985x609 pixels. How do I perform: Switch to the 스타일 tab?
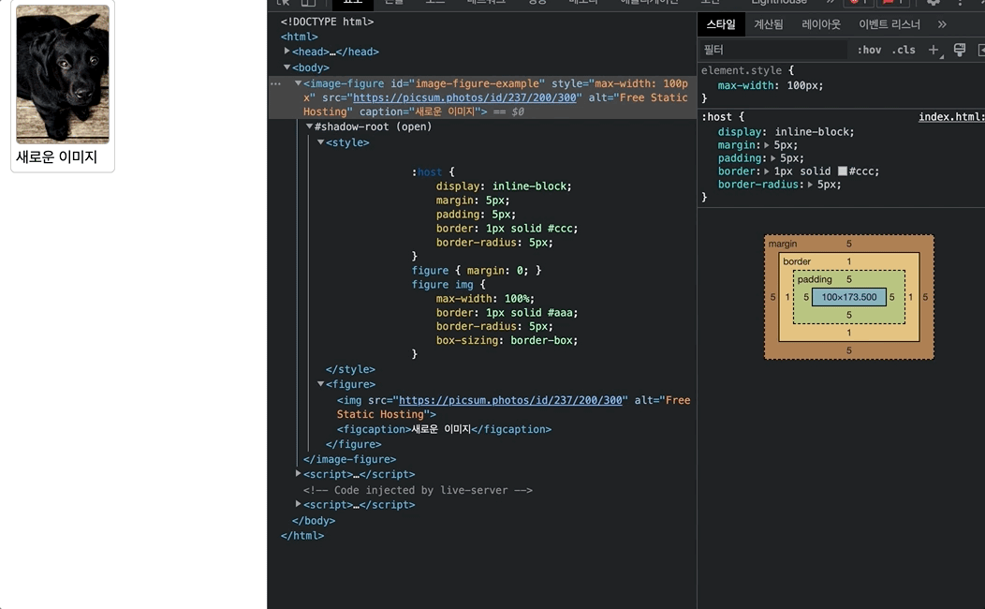point(721,24)
